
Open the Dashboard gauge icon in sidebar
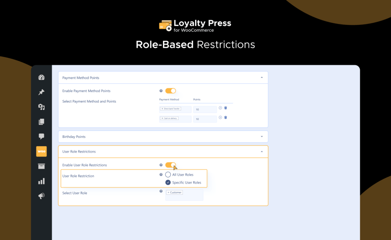(41, 77)
